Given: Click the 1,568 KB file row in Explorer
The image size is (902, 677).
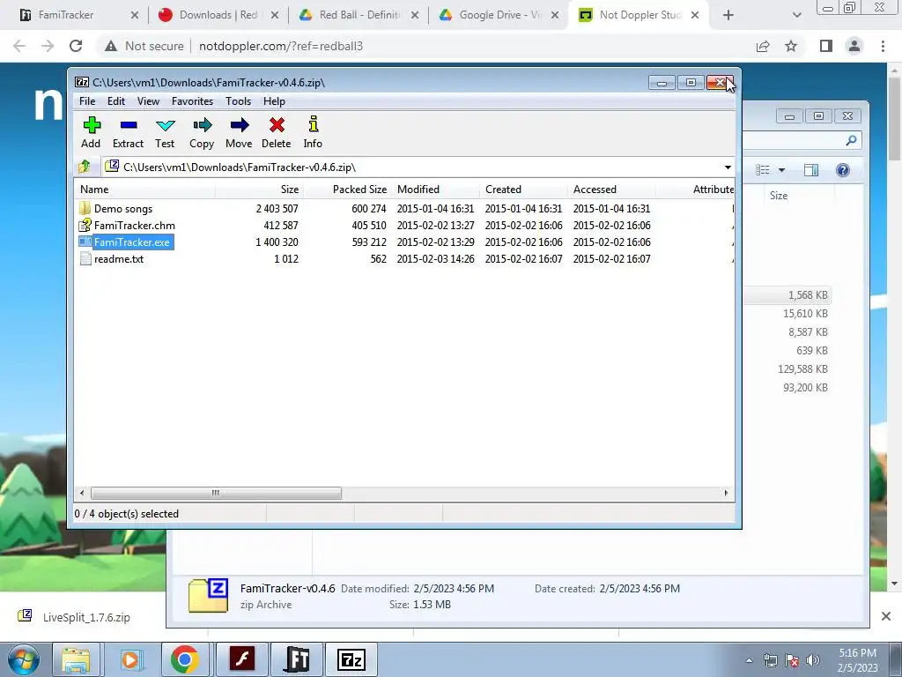Looking at the screenshot, I should point(787,294).
